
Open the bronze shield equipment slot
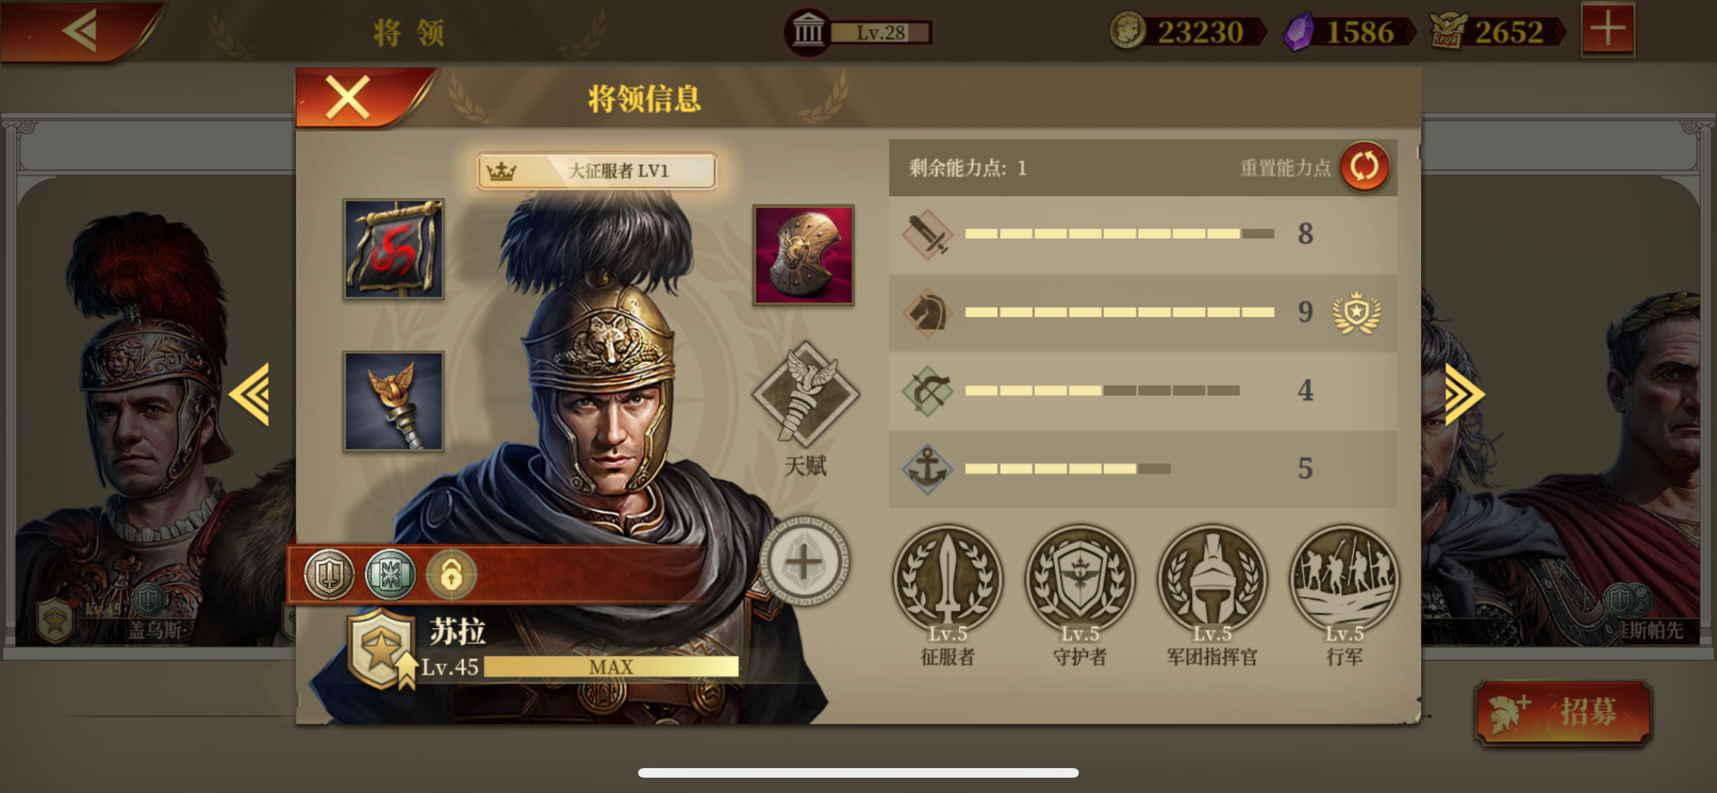pos(803,255)
